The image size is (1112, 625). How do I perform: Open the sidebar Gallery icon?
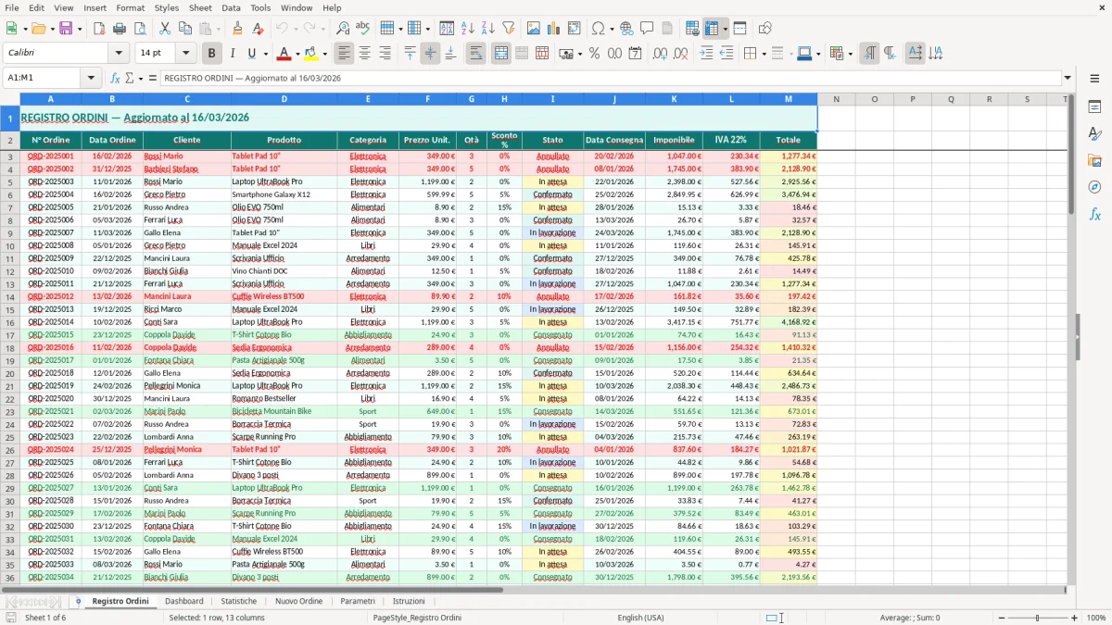(1094, 160)
